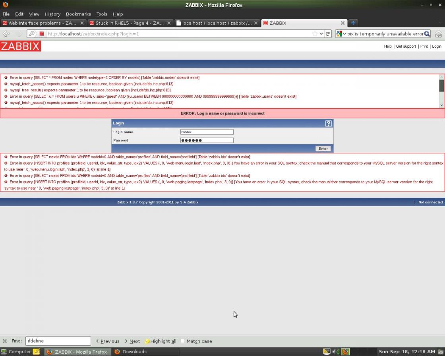
Task: Click the Firefox home icon
Action: pyautogui.click(x=439, y=34)
